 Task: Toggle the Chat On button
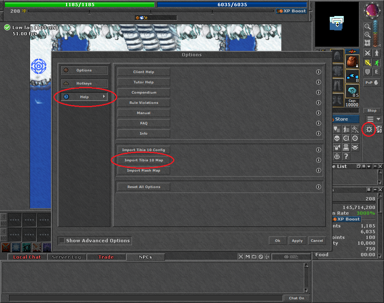296,298
